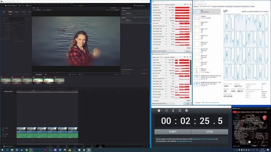This screenshot has width=271, height=152.
Task: Open Project Settings gear in DaVinci Resolve
Action: point(147,147)
